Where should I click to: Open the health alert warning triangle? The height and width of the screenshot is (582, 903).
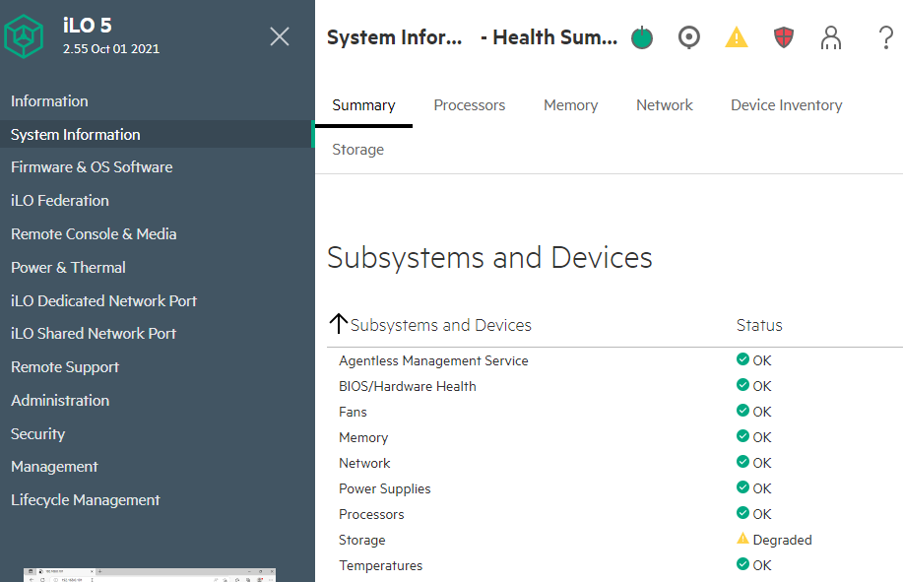[736, 37]
